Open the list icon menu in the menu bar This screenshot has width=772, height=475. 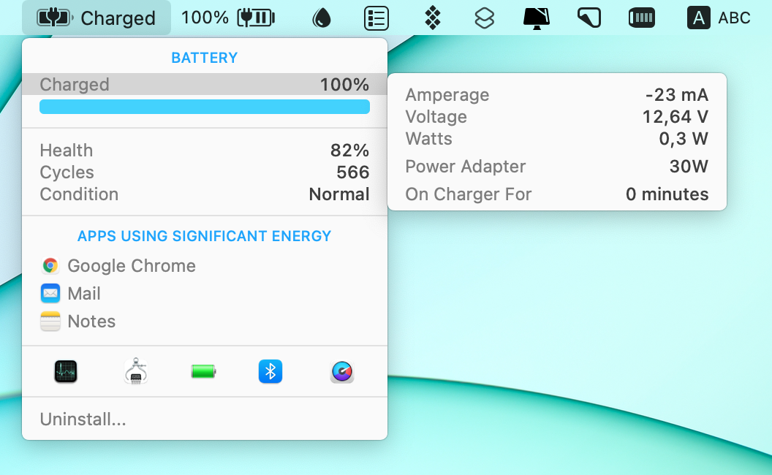pos(376,18)
